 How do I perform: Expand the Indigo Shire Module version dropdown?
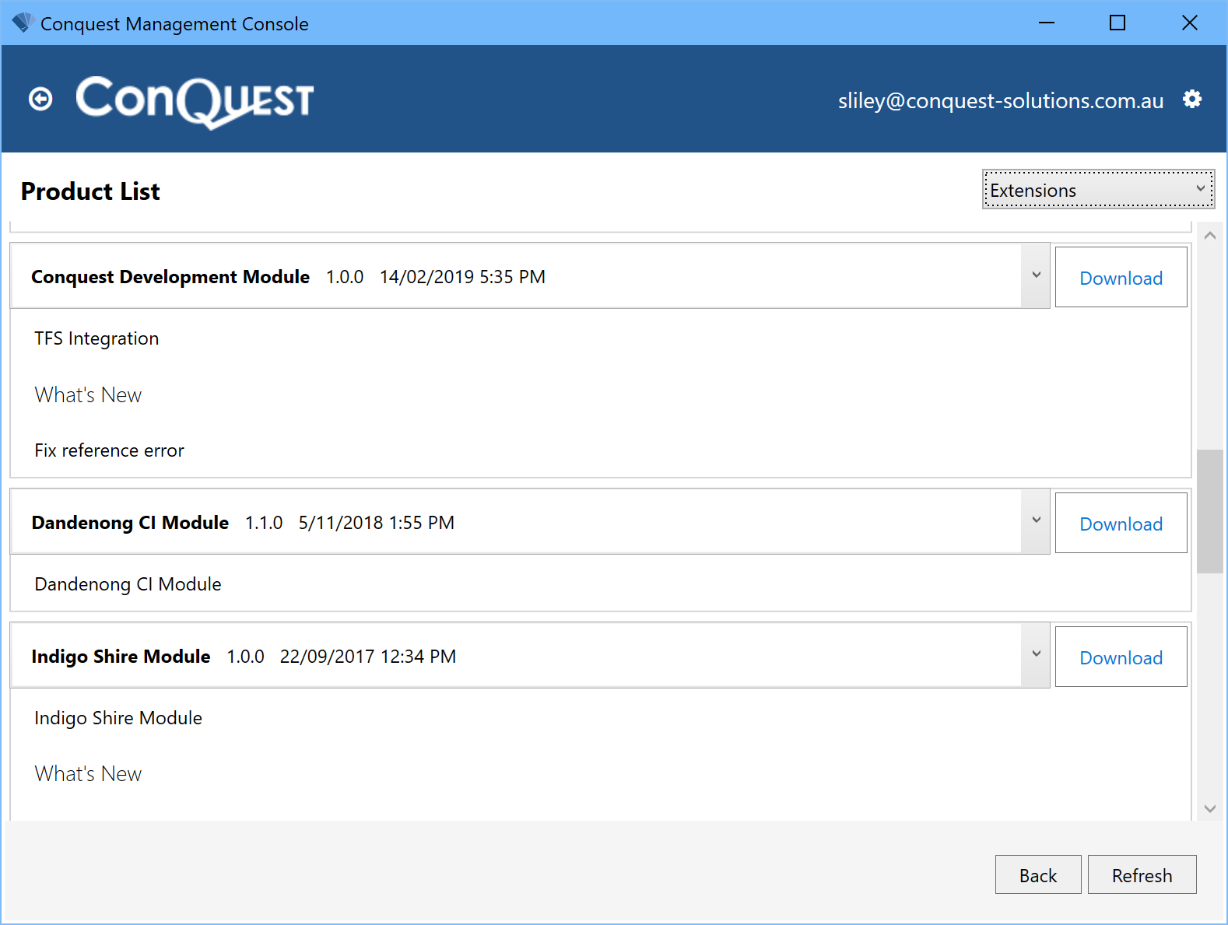(1036, 655)
